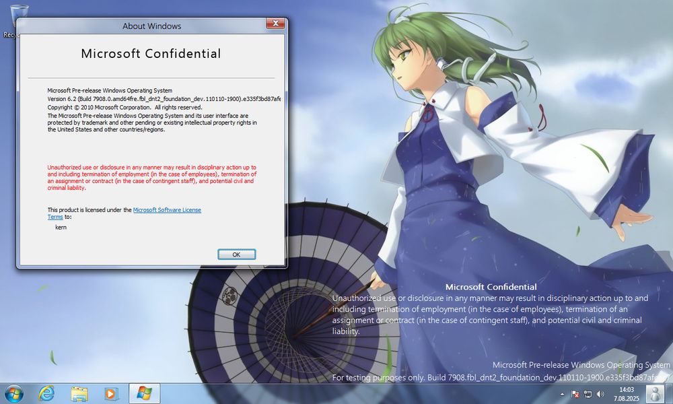This screenshot has height=404, width=673.
Task: Click the red unauthorized use warning text
Action: [152, 178]
